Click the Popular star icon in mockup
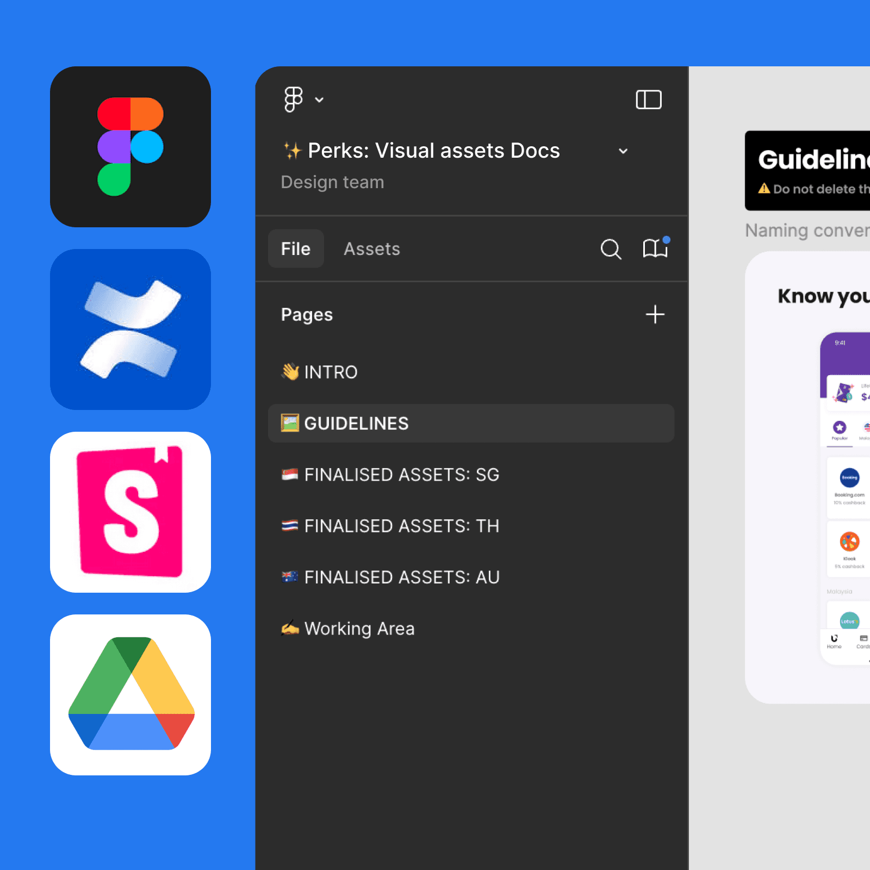This screenshot has height=870, width=870. coord(840,427)
